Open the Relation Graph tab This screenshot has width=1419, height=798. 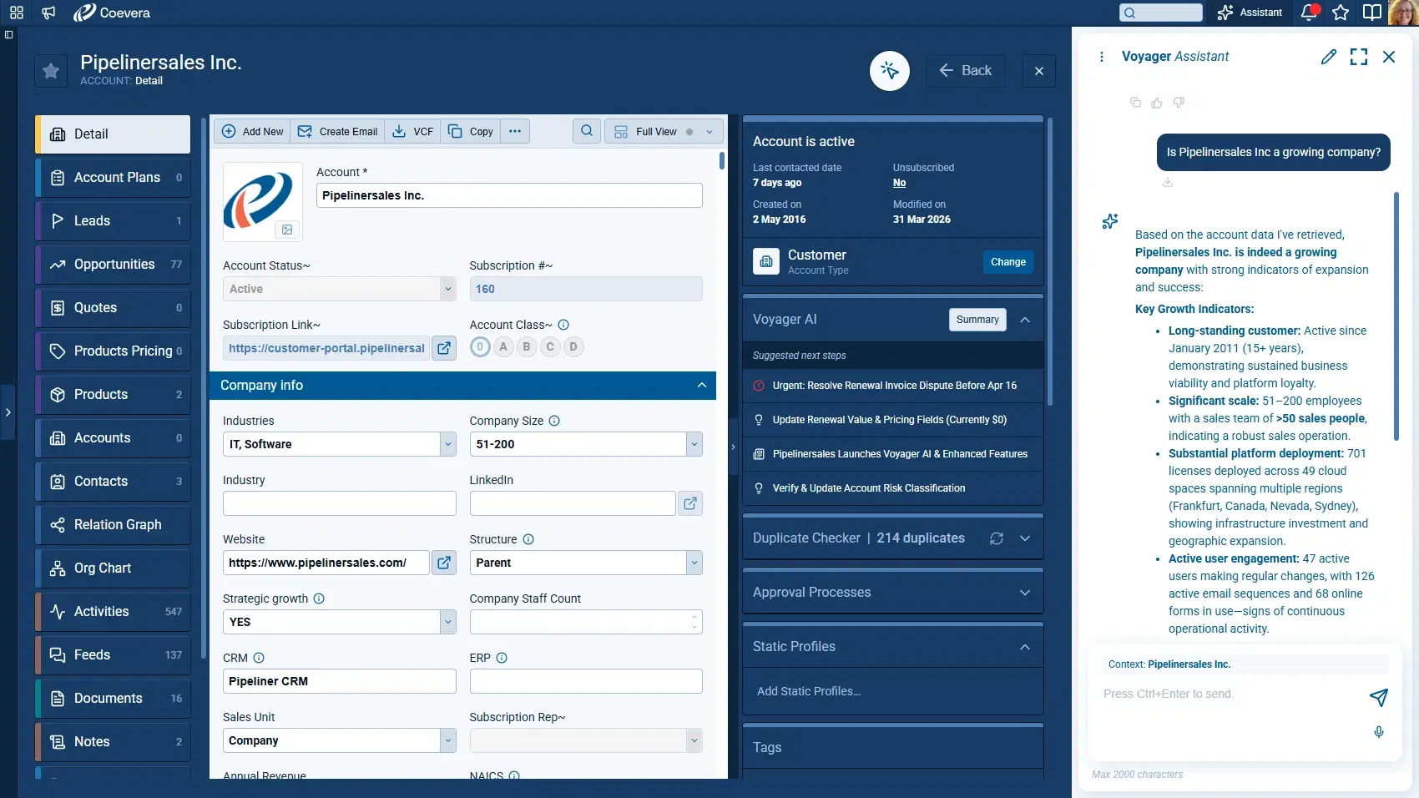[113, 524]
